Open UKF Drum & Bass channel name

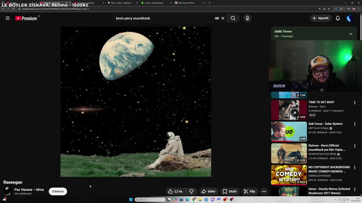click(x=318, y=128)
